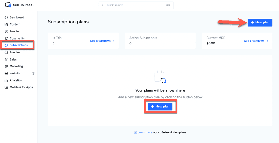Screen dimensions: 279x143
Task: Click the Marketing megaphone icon
Action: 7,66
